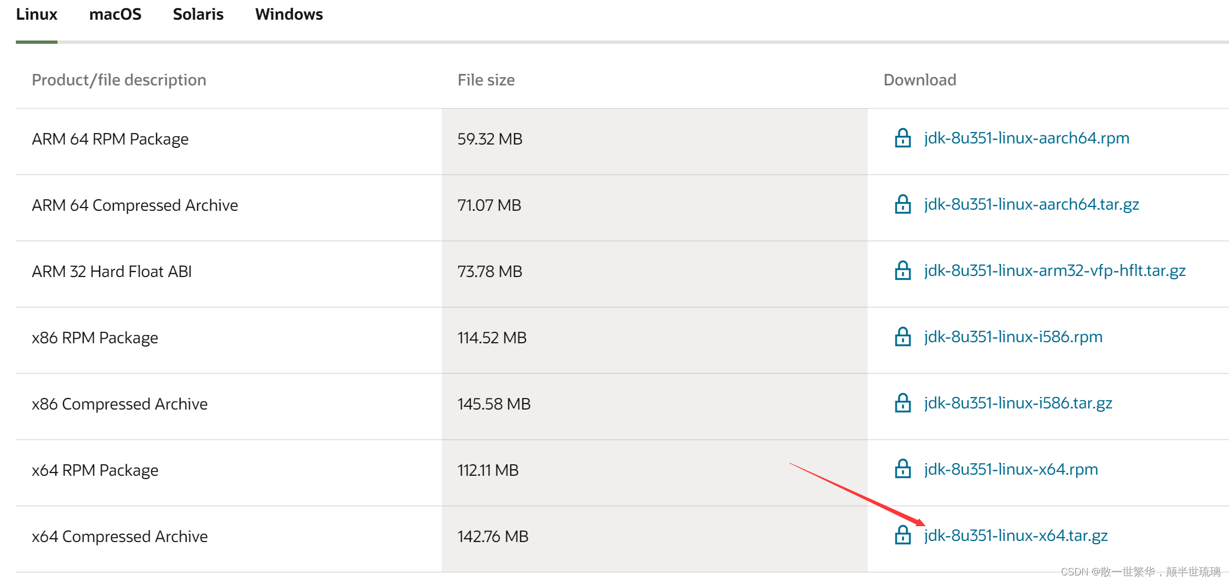This screenshot has width=1229, height=582.
Task: Select the x86 Compressed Archive label
Action: pyautogui.click(x=119, y=404)
